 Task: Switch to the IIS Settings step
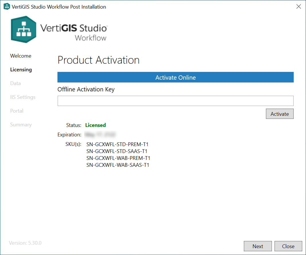click(23, 97)
